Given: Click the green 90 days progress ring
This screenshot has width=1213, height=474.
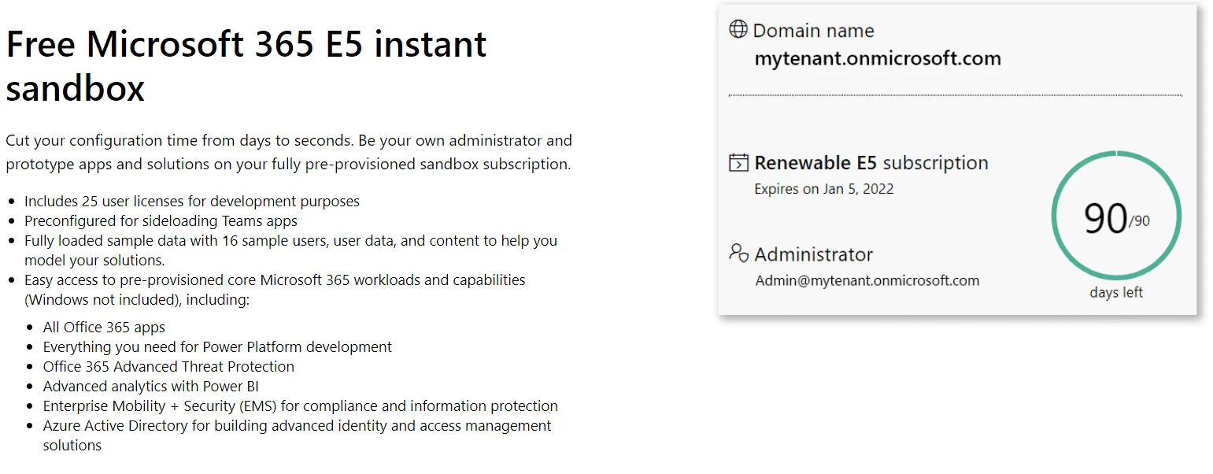Looking at the screenshot, I should (x=1116, y=217).
